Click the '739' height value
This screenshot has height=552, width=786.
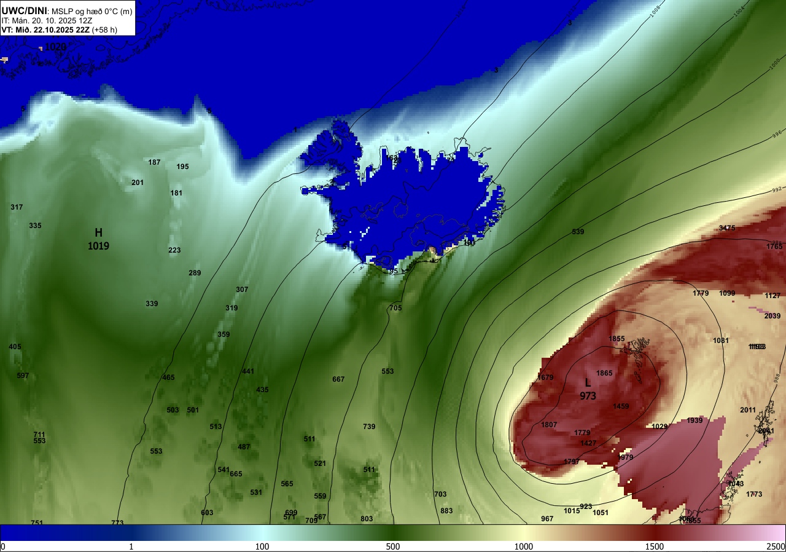pyautogui.click(x=369, y=427)
